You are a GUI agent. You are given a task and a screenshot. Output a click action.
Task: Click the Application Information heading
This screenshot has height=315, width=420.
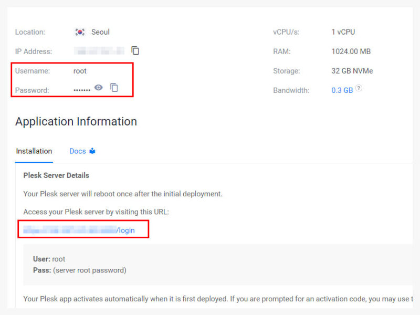[76, 121]
